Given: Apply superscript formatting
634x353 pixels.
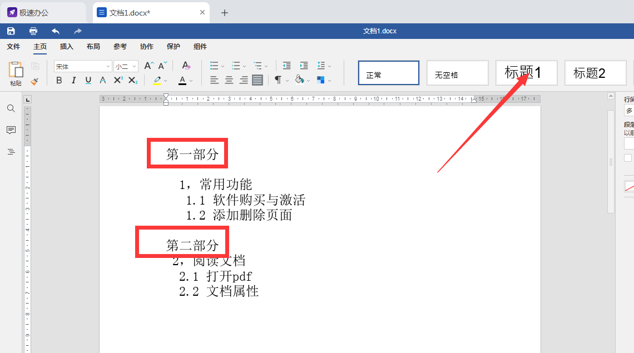Looking at the screenshot, I should click(118, 80).
